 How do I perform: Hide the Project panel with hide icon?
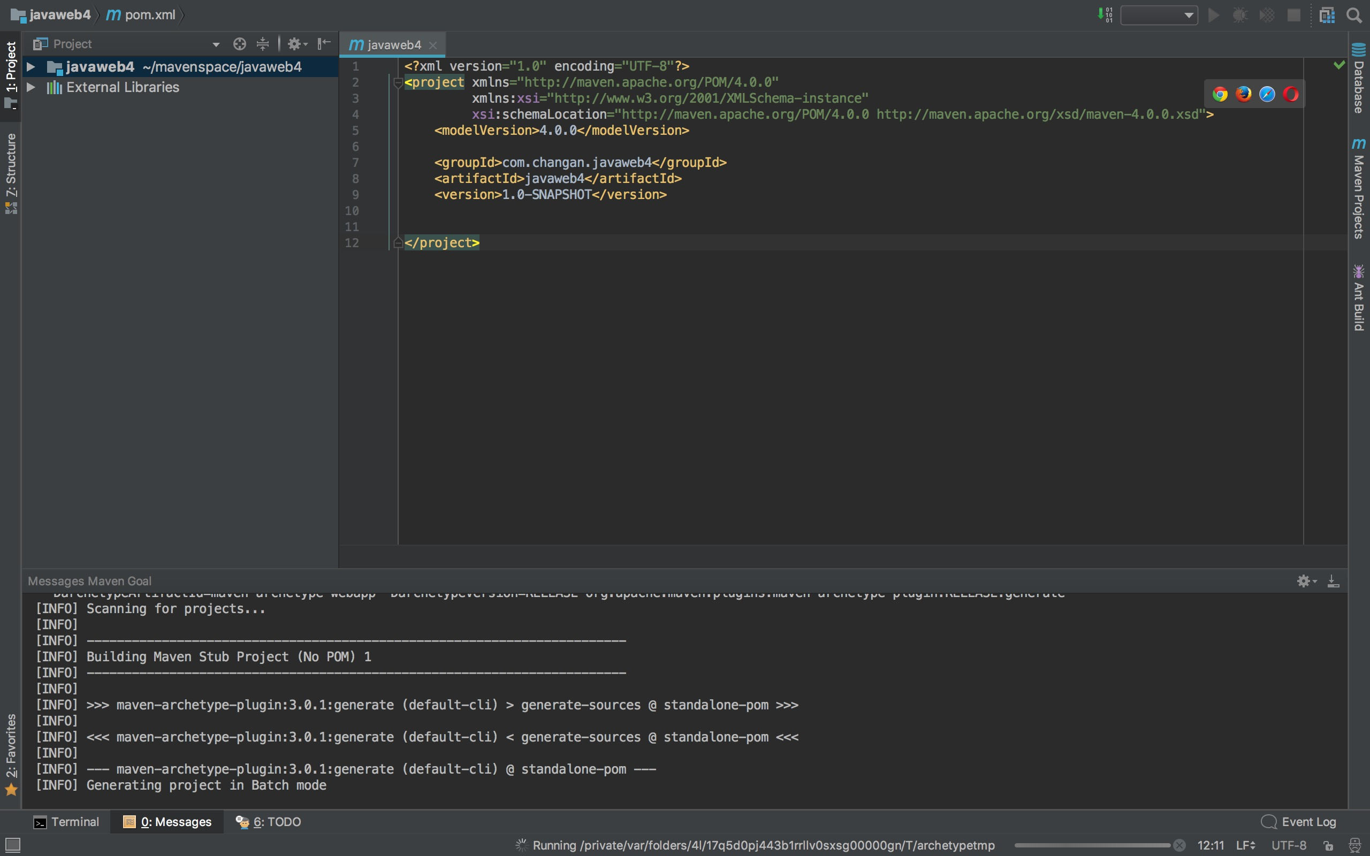pyautogui.click(x=324, y=43)
